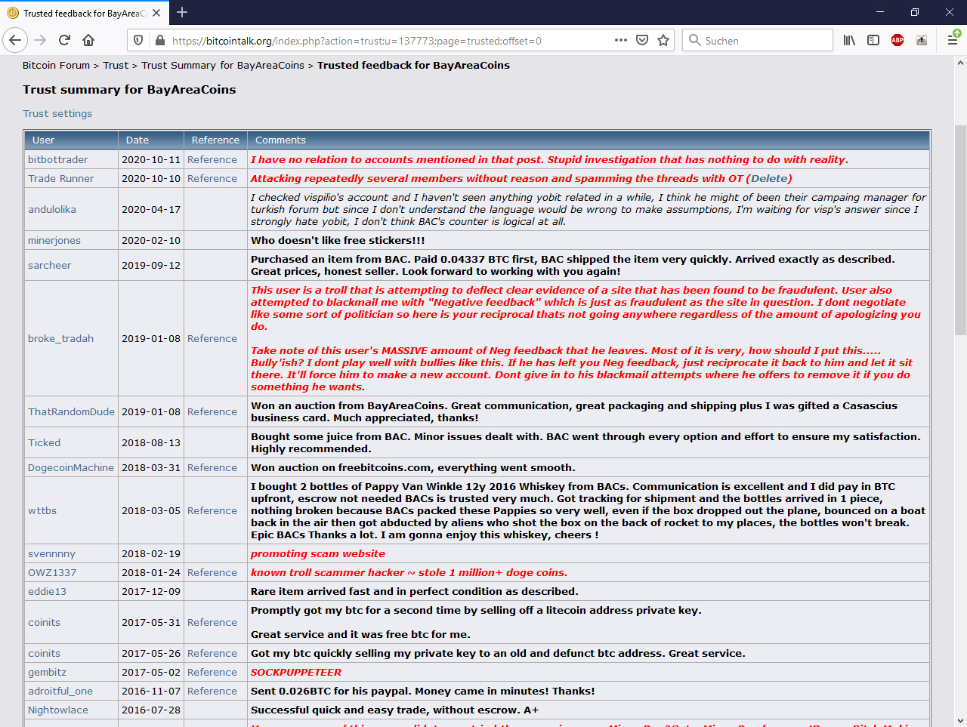The image size is (967, 727).
Task: Open the Nightowlace user profile
Action: [58, 710]
